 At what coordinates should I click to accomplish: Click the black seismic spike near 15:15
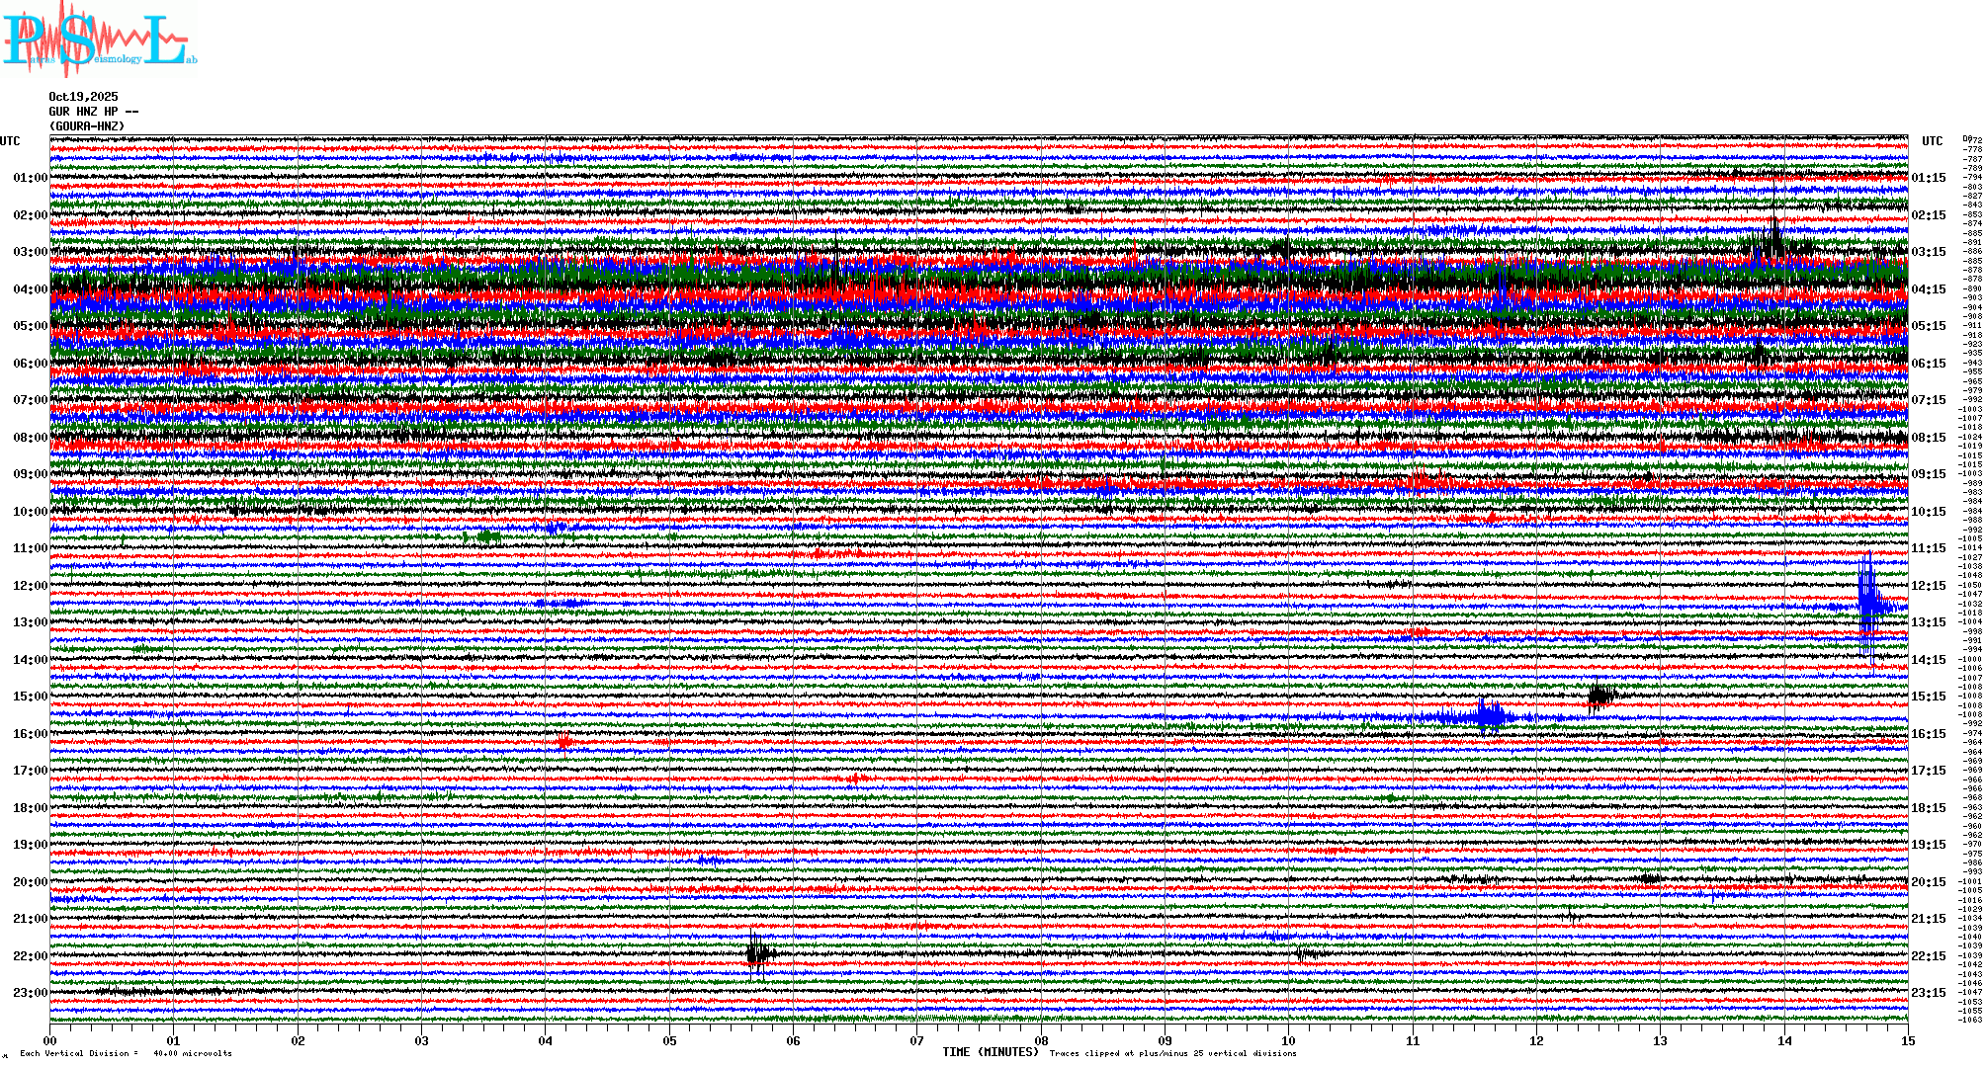tap(1599, 697)
